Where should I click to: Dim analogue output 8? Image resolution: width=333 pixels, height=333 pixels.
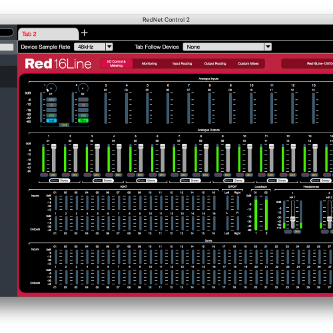(x=205, y=175)
